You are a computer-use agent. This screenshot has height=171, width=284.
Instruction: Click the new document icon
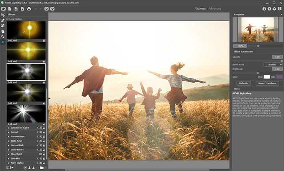tap(9, 9)
